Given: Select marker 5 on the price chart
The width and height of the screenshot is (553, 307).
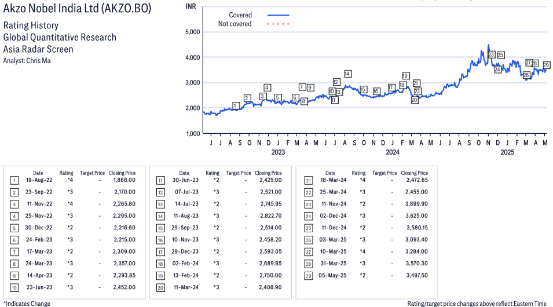Looking at the screenshot, I should coord(278,97).
